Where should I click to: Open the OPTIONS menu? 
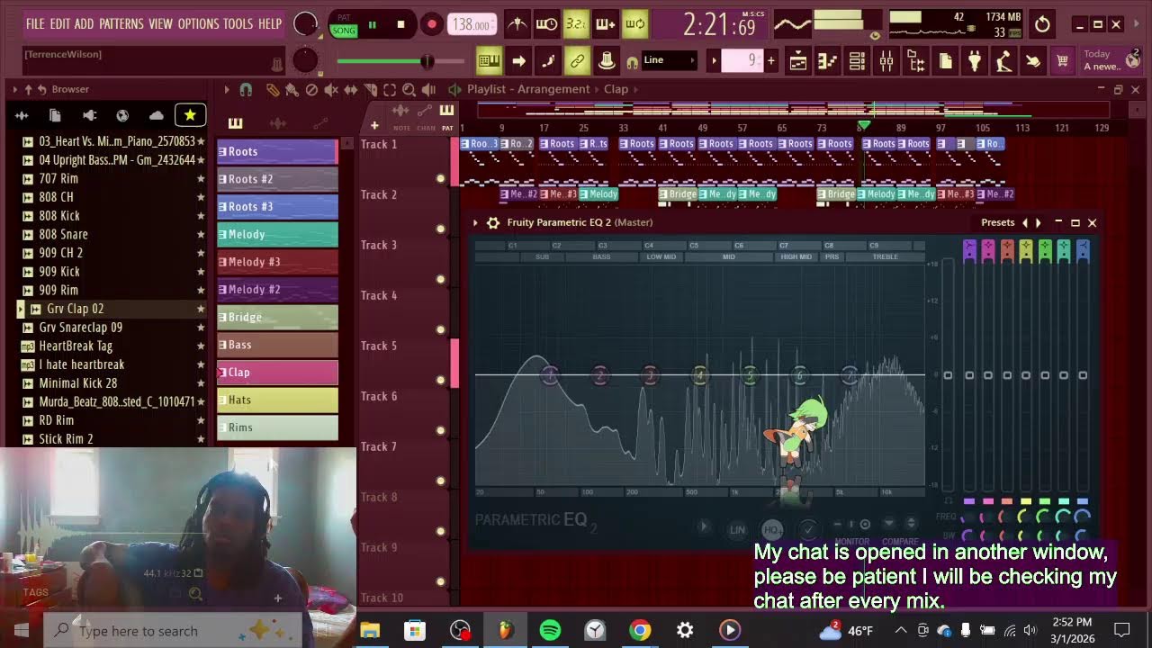click(x=198, y=23)
